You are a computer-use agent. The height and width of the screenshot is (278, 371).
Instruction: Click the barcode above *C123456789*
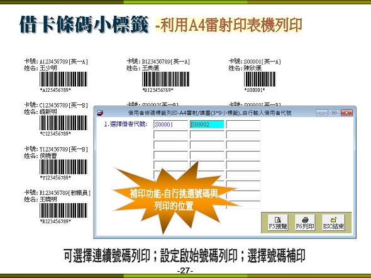tap(64, 123)
